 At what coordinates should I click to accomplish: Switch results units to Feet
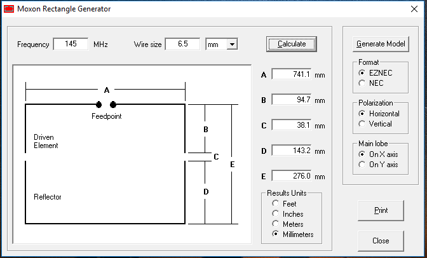click(x=276, y=204)
